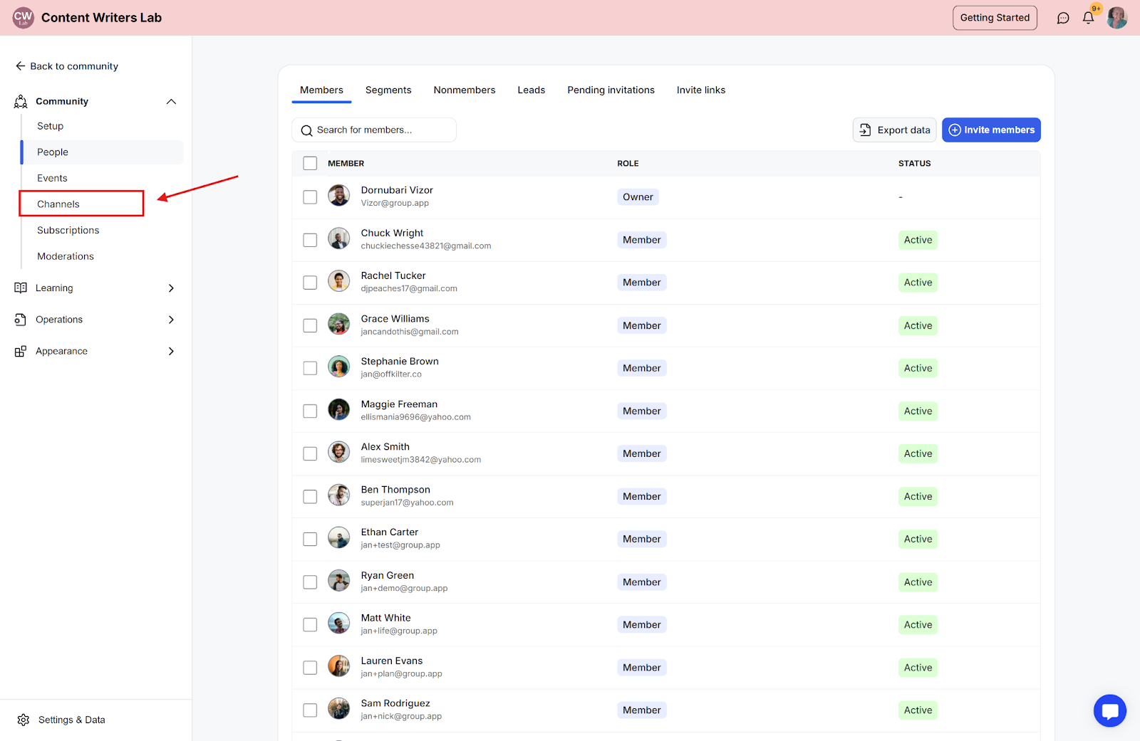Click the Invite members button
1140x741 pixels.
[x=991, y=130]
